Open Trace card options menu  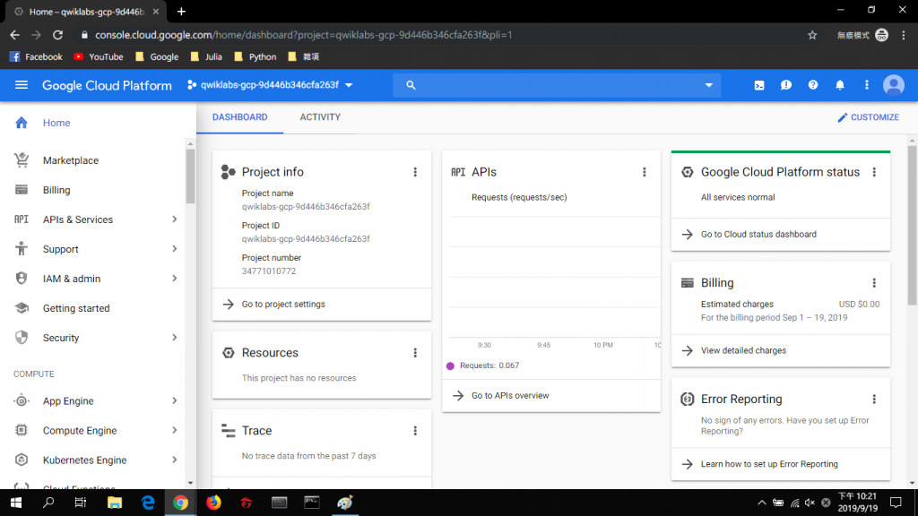click(415, 431)
